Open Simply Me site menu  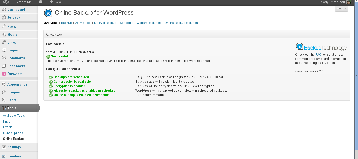24,2
